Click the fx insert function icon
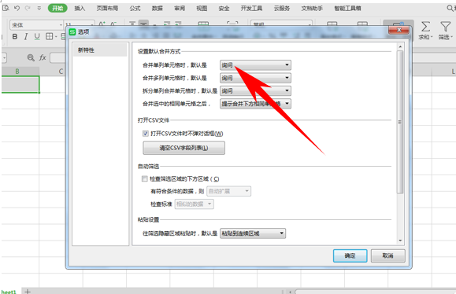Image resolution: width=456 pixels, height=294 pixels. [x=43, y=57]
